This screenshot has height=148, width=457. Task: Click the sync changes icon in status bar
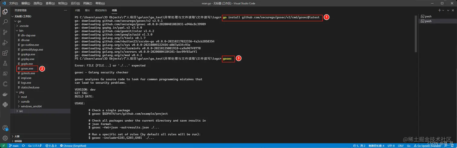23,146
